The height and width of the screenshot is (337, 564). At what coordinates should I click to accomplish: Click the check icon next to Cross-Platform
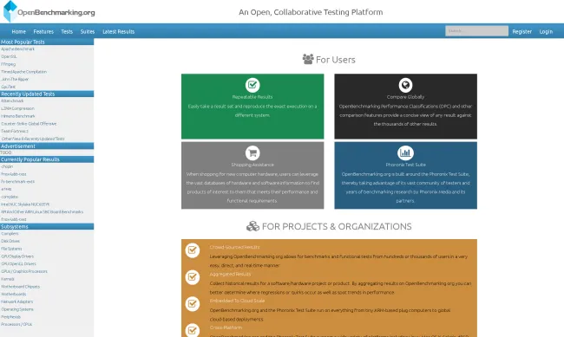193,330
